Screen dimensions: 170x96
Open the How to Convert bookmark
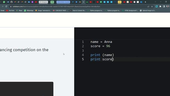pyautogui.click(x=78, y=10)
